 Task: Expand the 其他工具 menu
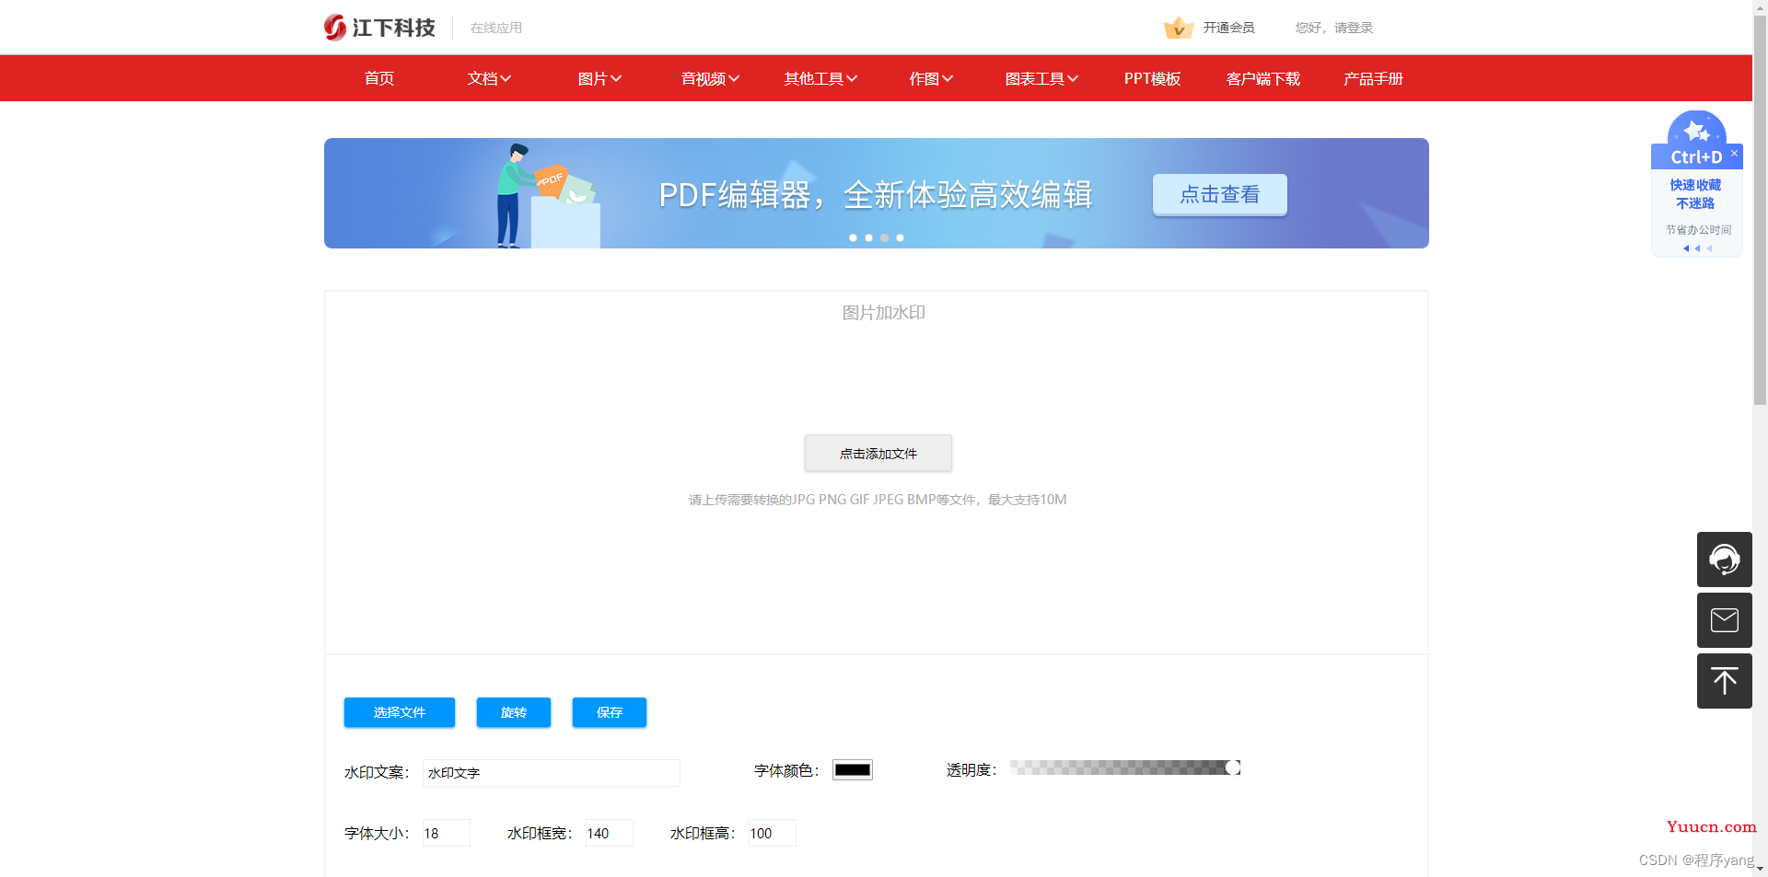820,79
